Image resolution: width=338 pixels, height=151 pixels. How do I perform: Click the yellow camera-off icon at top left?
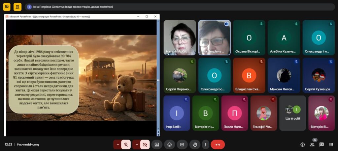pos(7,7)
